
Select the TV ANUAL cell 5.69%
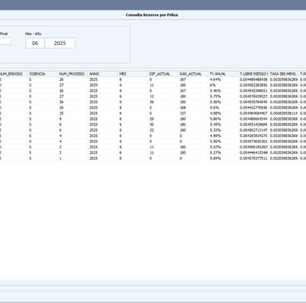215,158
